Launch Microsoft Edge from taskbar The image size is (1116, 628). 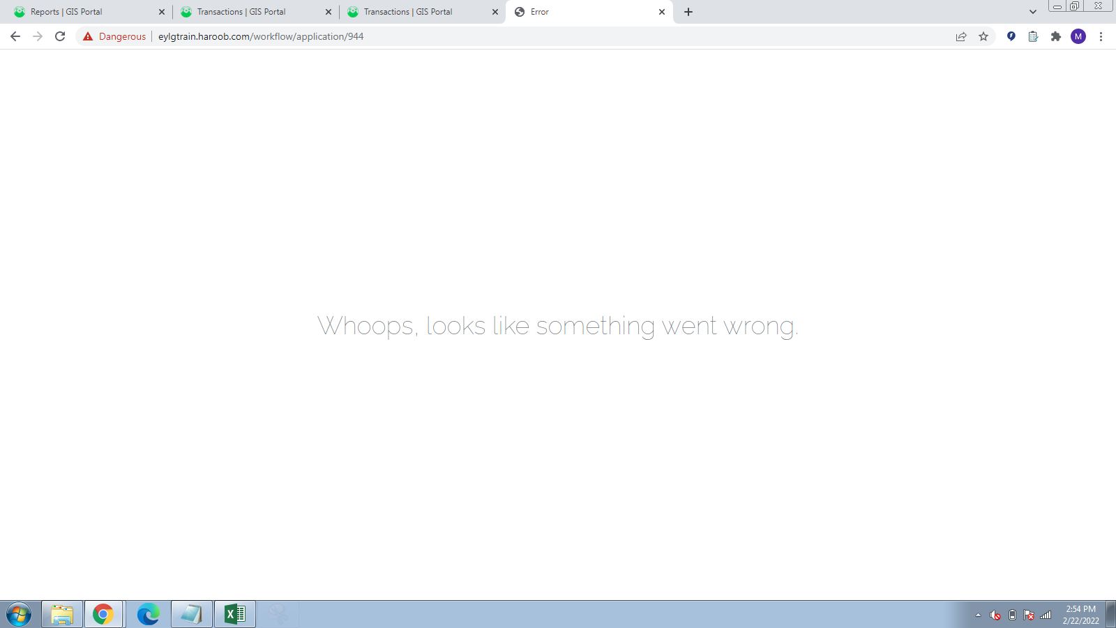tap(148, 615)
